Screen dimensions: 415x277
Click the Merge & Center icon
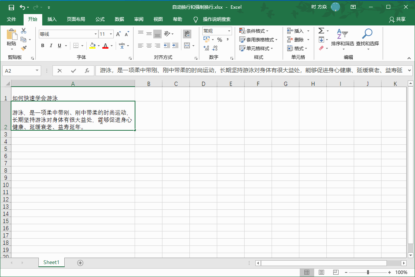pyautogui.click(x=187, y=46)
